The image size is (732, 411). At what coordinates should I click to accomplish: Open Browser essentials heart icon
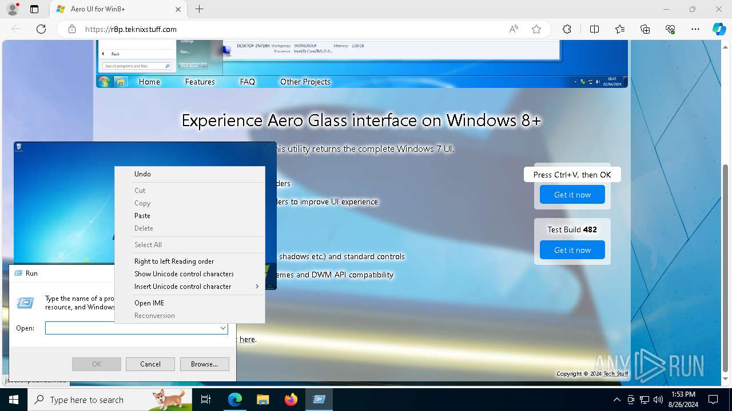(x=670, y=29)
